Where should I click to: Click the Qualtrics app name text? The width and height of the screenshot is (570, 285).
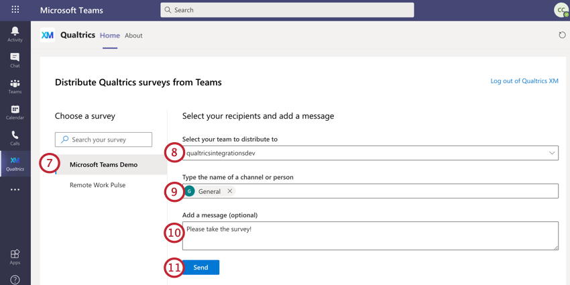pos(78,35)
